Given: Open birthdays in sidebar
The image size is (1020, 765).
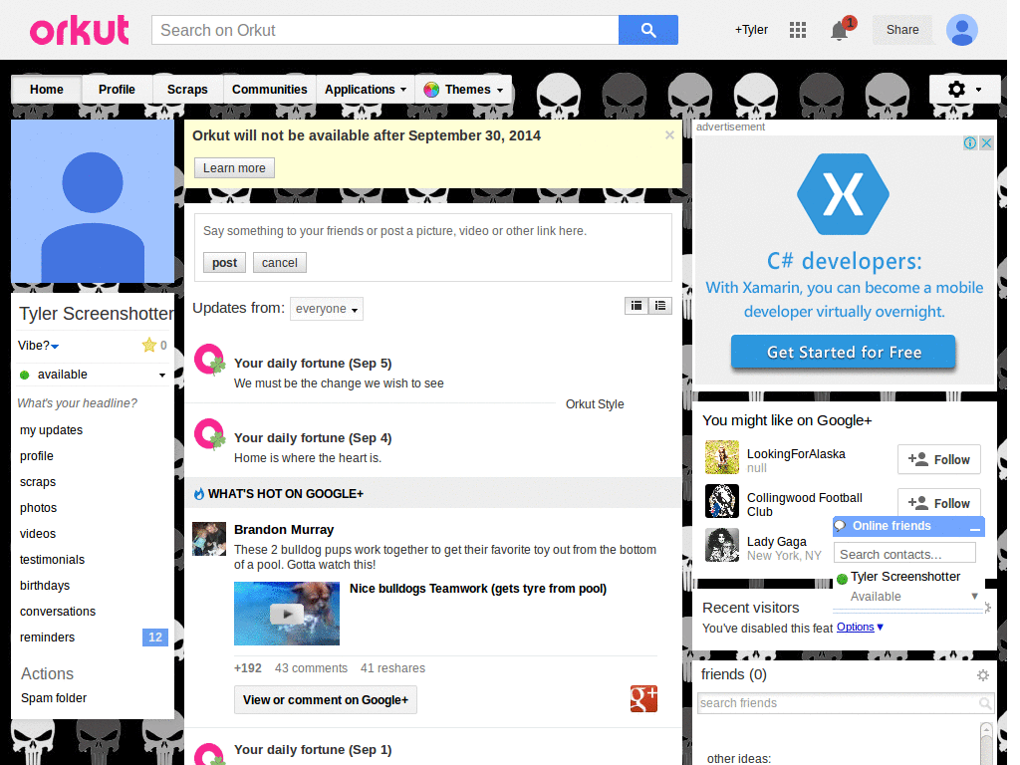Looking at the screenshot, I should [x=45, y=586].
